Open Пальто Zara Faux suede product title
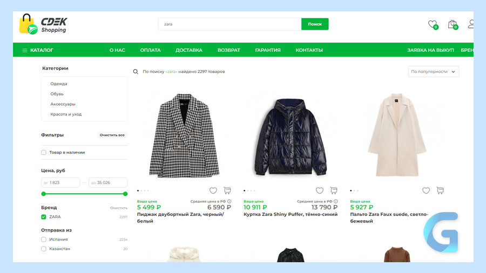The height and width of the screenshot is (273, 486). (x=389, y=217)
